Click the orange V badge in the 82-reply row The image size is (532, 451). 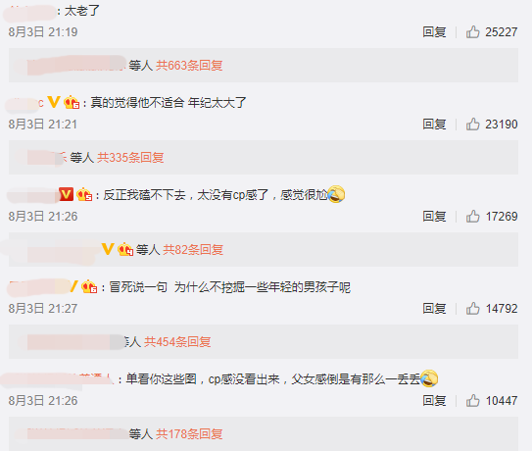coord(108,249)
